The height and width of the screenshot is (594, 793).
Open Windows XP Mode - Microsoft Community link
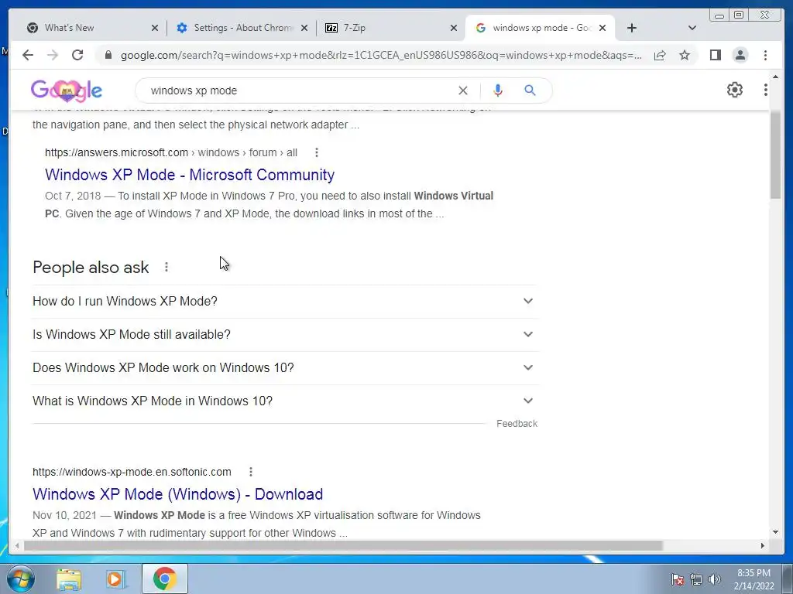190,175
